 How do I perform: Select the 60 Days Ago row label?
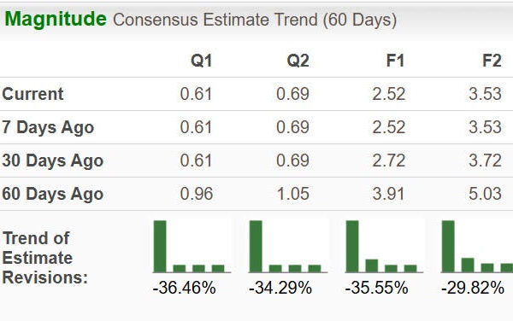pyautogui.click(x=53, y=194)
